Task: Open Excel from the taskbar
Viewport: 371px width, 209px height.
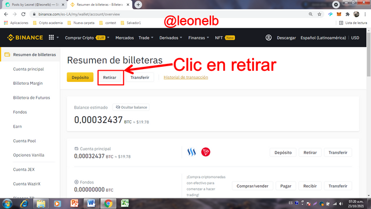Action: tap(125, 204)
